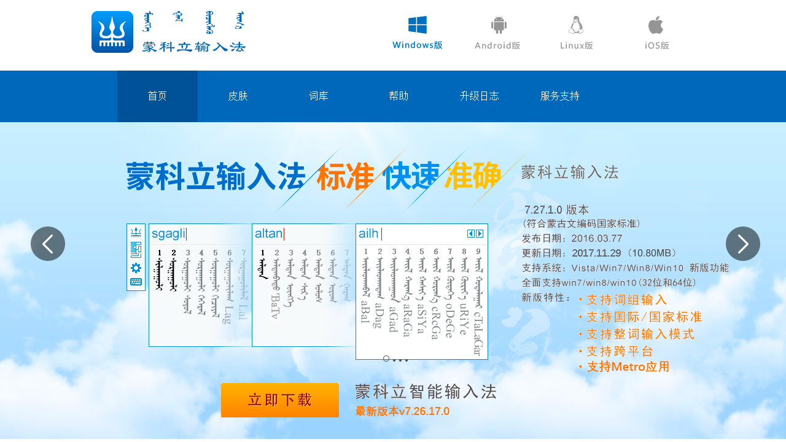Open the Mongolian word library icon
786x442 pixels.
(136, 250)
